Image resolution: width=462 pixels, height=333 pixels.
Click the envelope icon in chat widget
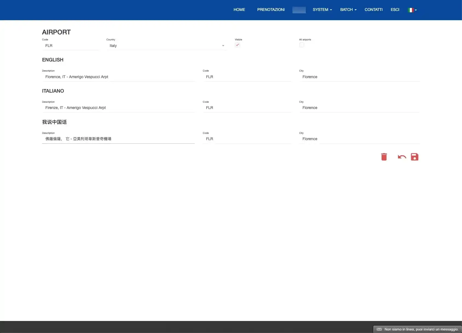pos(379,329)
